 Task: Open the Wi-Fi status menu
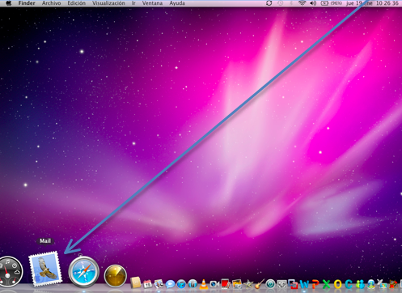[302, 3]
